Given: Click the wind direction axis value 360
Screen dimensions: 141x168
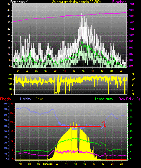Looking at the screenshot, I should (10, 75).
